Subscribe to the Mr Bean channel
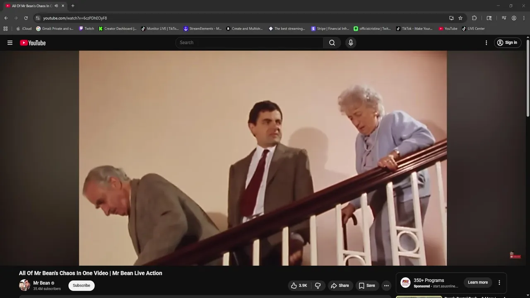 point(82,286)
